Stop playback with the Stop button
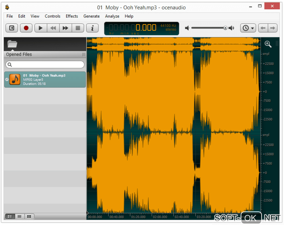The width and height of the screenshot is (284, 225). tap(78, 28)
